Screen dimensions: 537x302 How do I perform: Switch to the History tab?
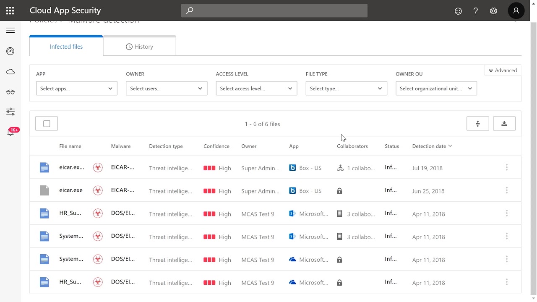139,47
